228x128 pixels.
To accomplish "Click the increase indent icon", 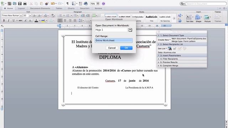I will pyautogui.click(x=88, y=16).
